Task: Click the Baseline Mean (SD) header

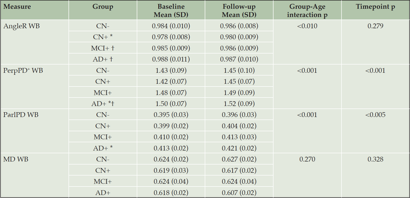Action: (x=171, y=10)
